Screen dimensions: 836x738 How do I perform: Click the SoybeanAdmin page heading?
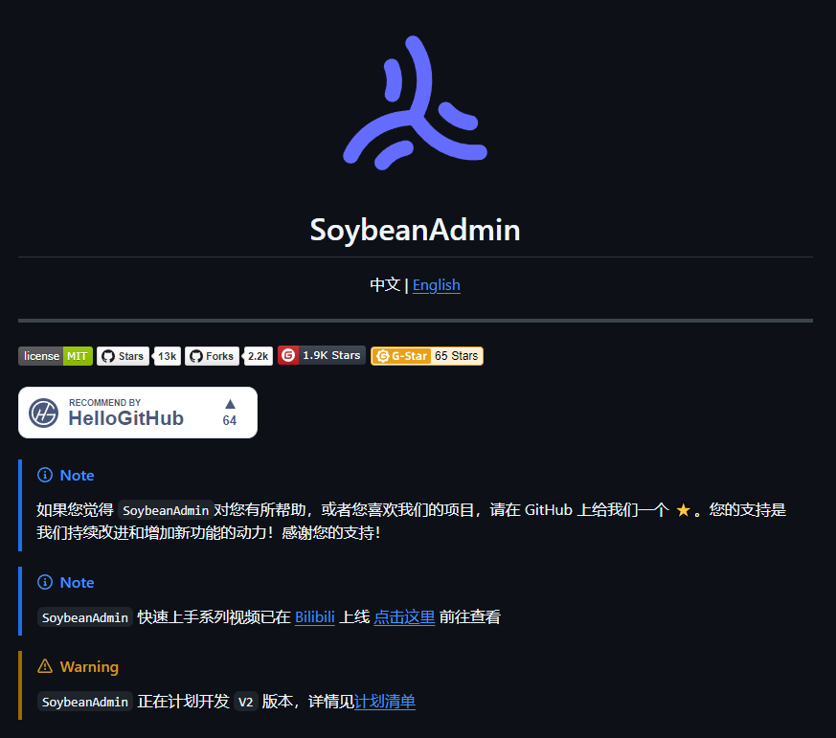click(x=415, y=230)
